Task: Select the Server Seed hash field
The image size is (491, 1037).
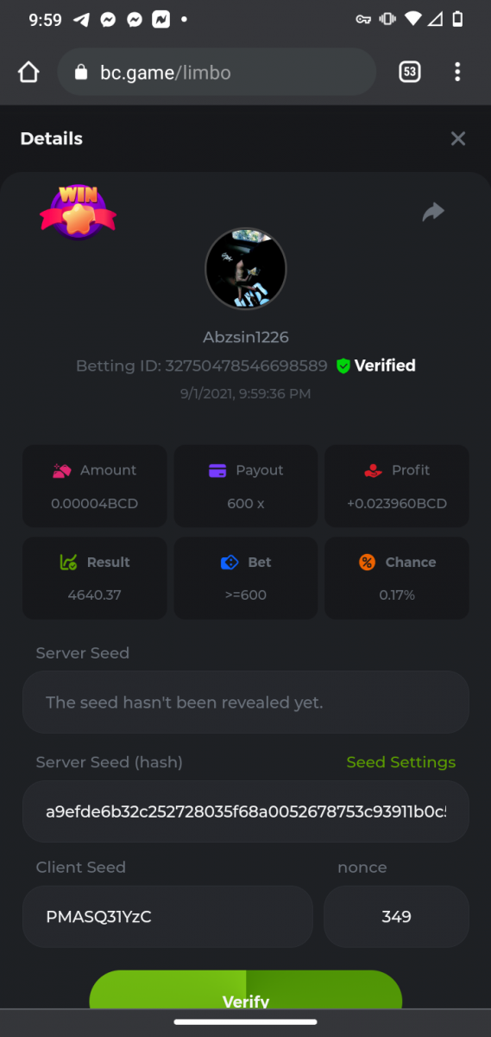Action: pyautogui.click(x=245, y=811)
